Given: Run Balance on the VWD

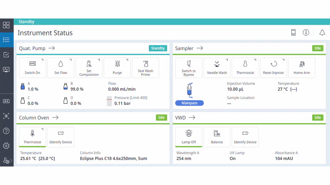Looking at the screenshot, I should 217,137.
